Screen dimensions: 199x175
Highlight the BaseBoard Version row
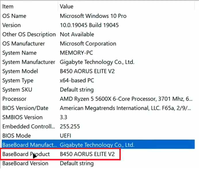25,163
